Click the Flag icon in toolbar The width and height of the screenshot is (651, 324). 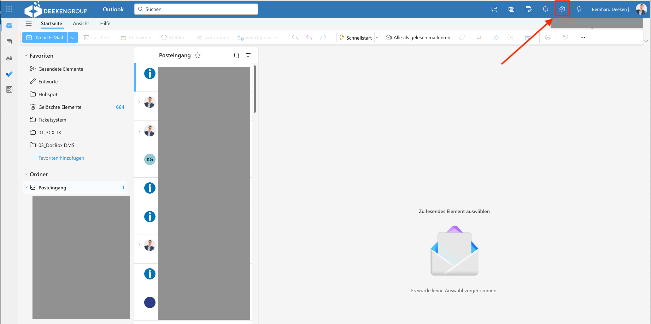479,37
